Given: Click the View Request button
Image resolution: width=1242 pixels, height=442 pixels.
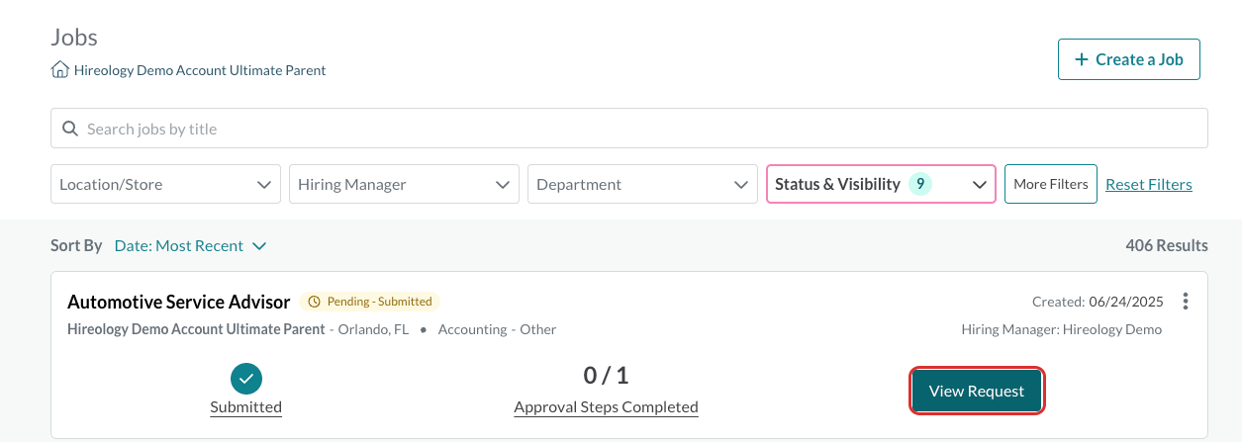Looking at the screenshot, I should tap(977, 392).
